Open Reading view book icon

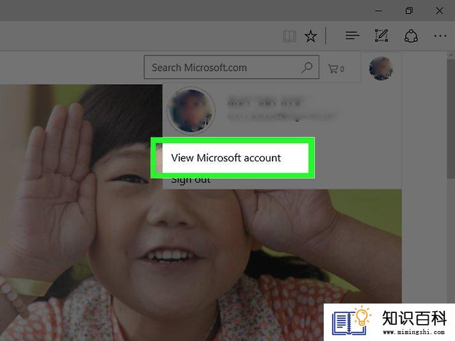[289, 36]
